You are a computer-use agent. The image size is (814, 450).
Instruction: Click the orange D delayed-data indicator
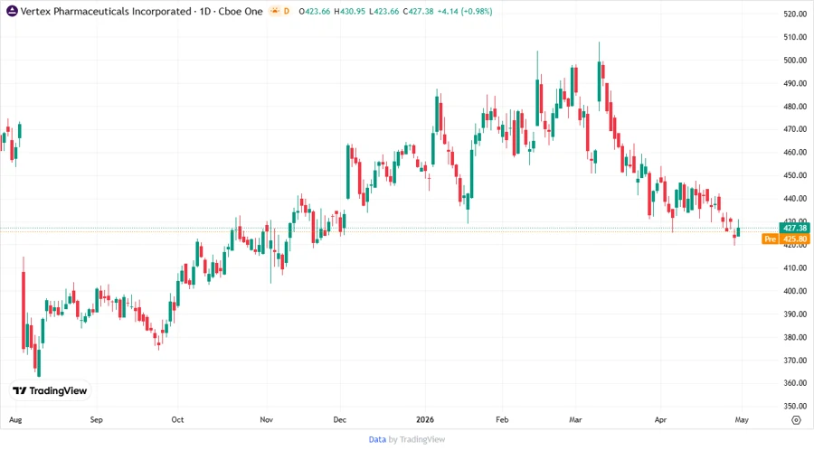tap(287, 11)
